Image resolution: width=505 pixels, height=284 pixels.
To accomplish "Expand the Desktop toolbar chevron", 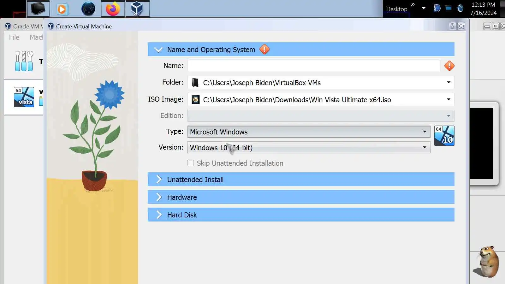I will (x=413, y=4).
